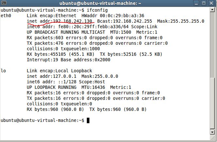
Task: Click the underlined address 192.168.242.130
Action: coord(72,21)
